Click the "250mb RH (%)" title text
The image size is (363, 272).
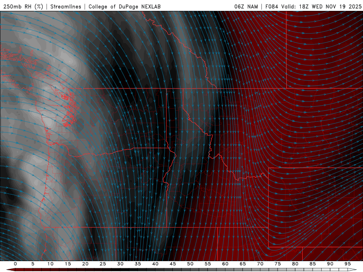coord(23,6)
